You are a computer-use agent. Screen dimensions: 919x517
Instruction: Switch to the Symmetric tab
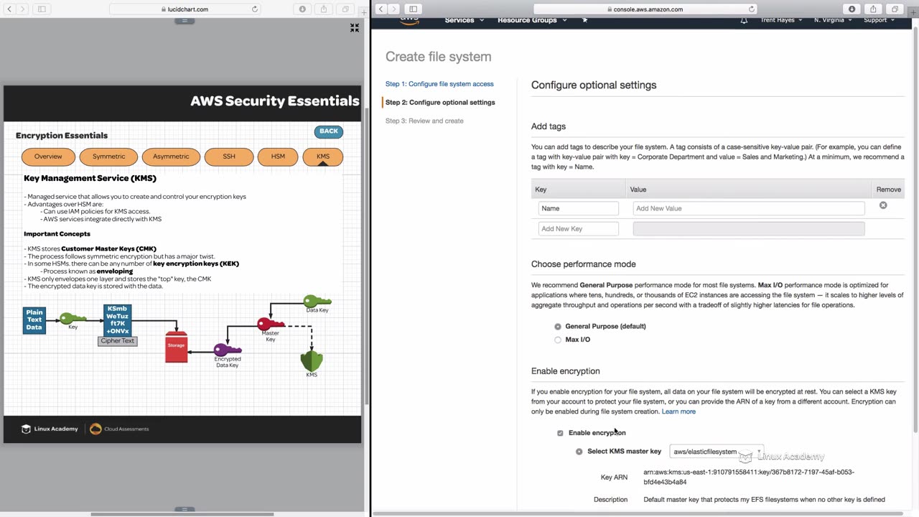click(x=108, y=157)
